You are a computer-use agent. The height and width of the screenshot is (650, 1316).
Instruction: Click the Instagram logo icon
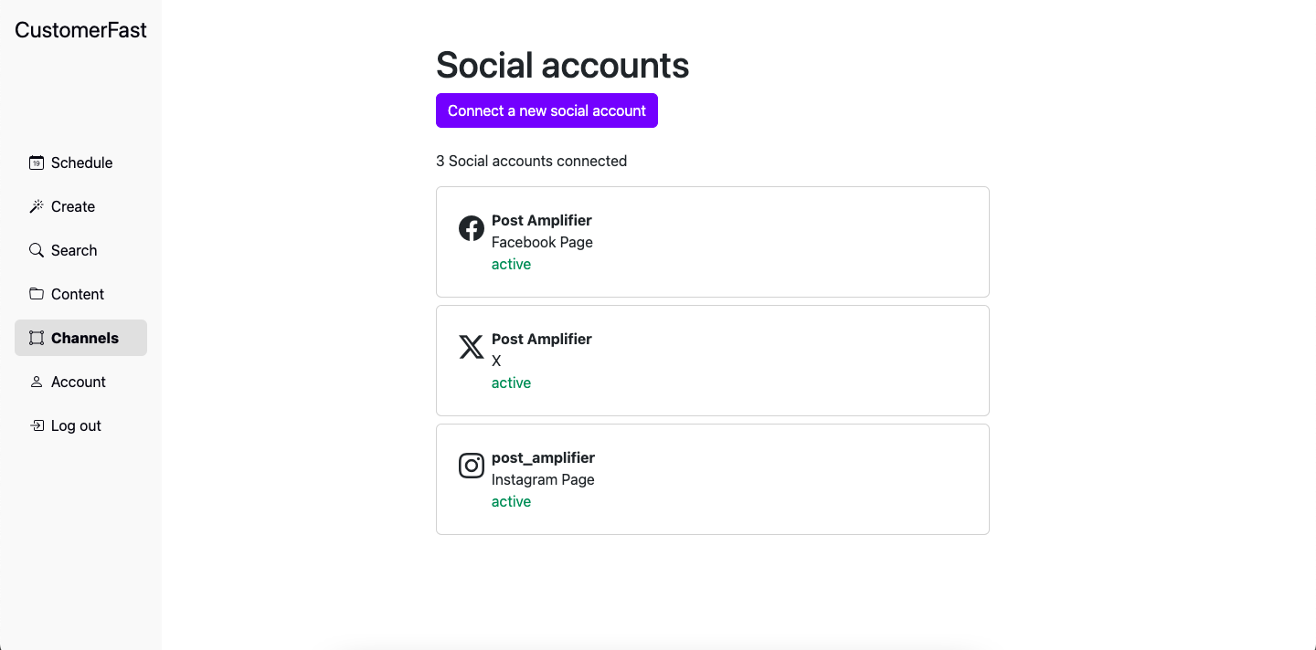(472, 466)
